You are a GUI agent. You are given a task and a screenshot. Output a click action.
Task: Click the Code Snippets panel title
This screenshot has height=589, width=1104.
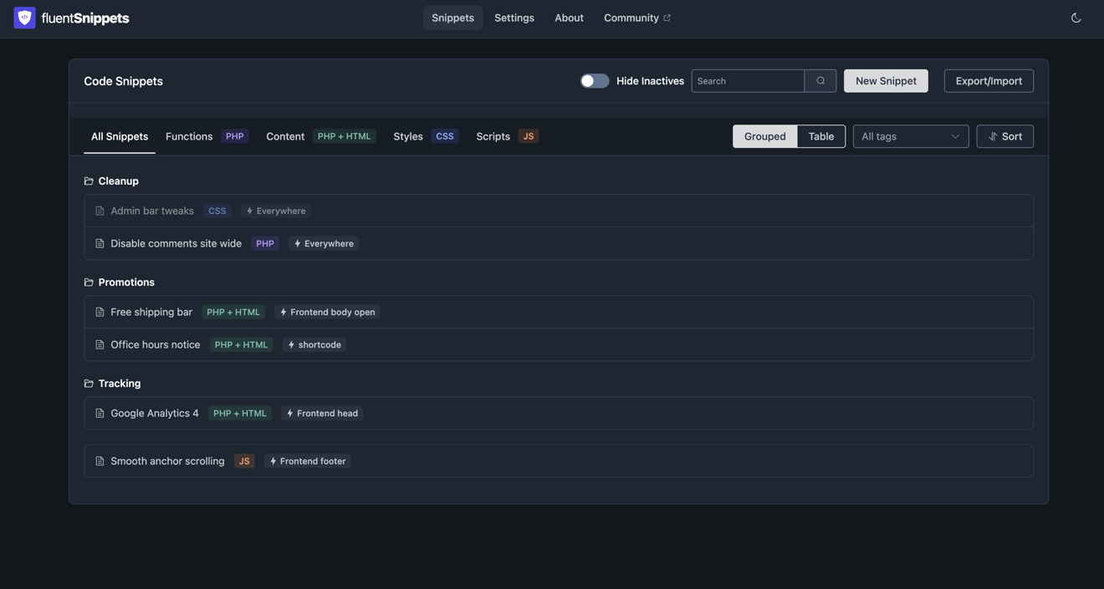coord(123,81)
